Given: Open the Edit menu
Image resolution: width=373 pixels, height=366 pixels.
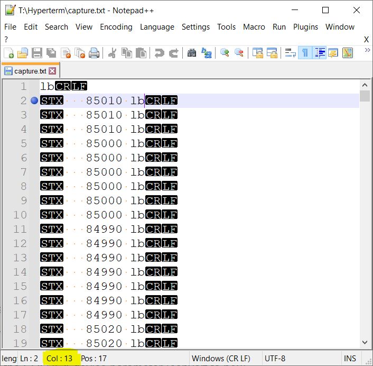Looking at the screenshot, I should (31, 27).
